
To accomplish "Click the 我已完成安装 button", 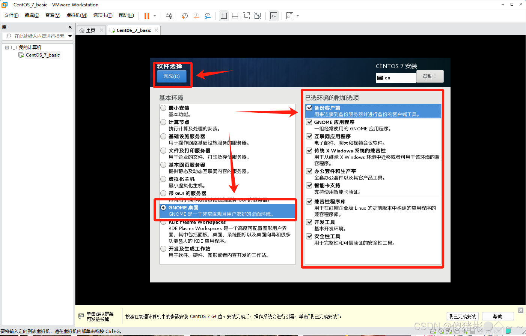I will point(463,317).
